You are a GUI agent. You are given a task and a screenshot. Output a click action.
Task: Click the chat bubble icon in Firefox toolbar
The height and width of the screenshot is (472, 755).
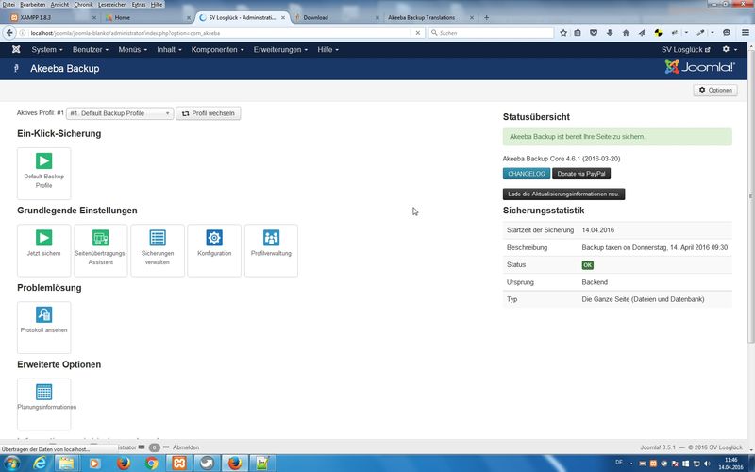point(727,33)
